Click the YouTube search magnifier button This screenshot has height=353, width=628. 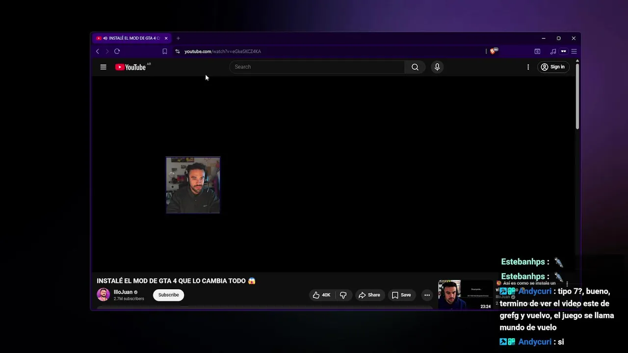pyautogui.click(x=415, y=67)
